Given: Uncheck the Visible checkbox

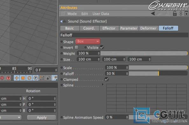Looking at the screenshot, I should 102,47.
